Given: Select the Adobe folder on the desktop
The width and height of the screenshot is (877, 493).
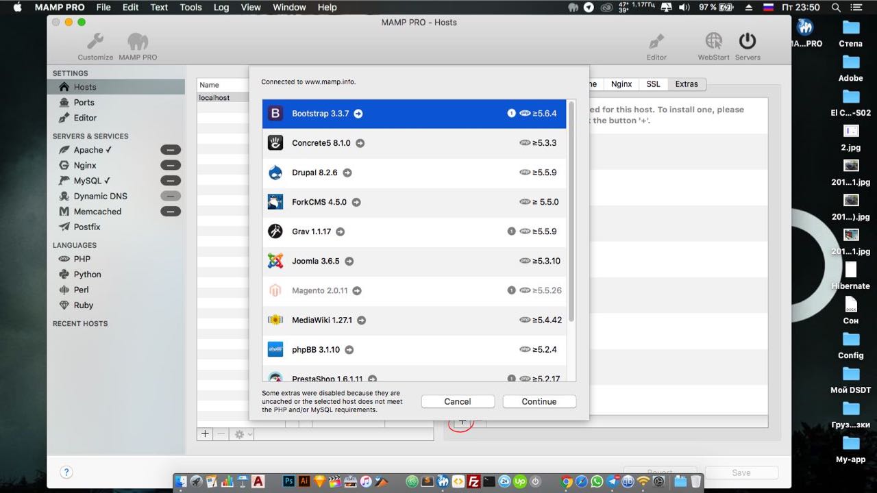Looking at the screenshot, I should [x=850, y=68].
